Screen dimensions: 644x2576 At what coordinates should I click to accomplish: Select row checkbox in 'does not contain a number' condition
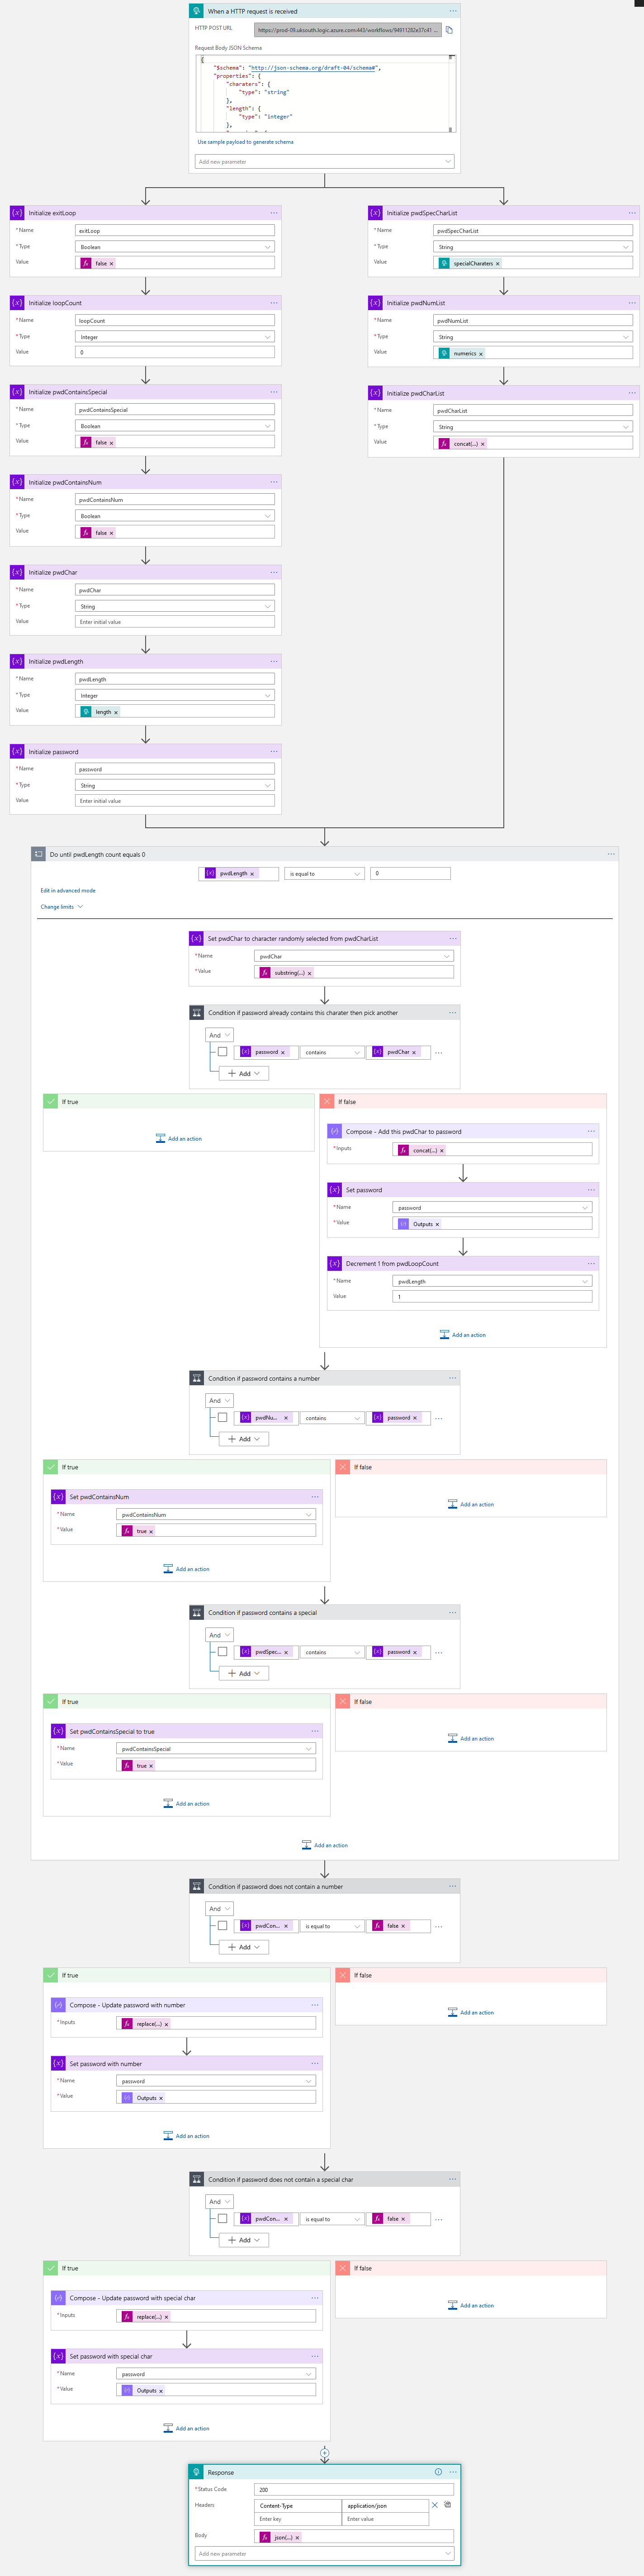[222, 1925]
